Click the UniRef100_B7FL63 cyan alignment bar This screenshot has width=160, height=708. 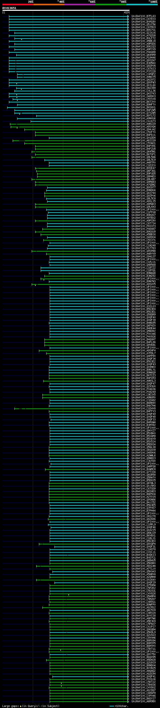coord(68,16)
